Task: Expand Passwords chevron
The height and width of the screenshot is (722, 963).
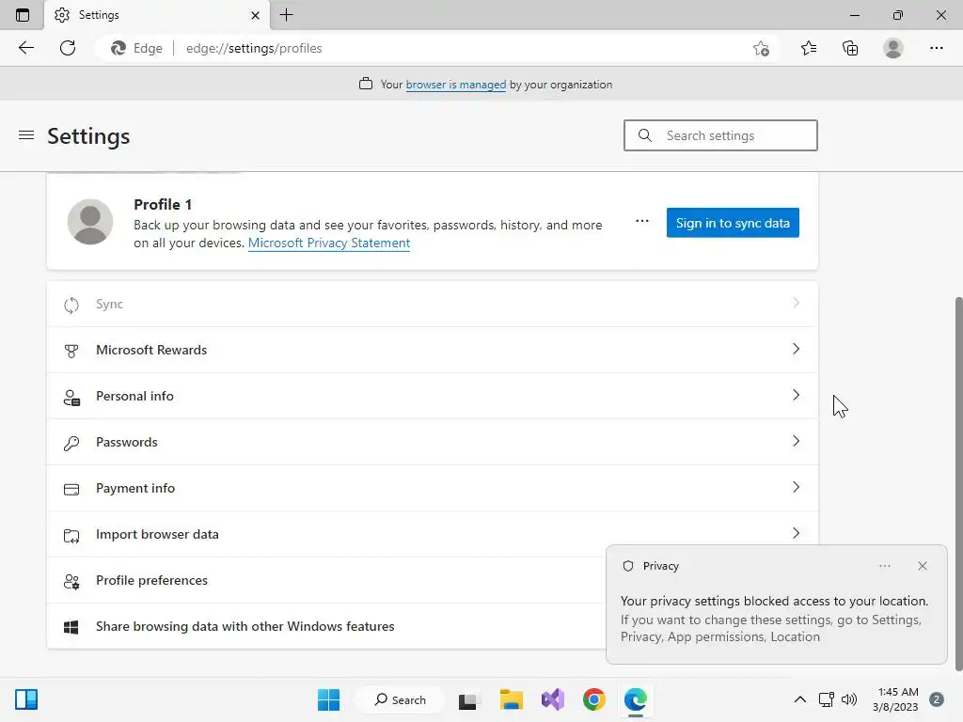Action: click(796, 442)
